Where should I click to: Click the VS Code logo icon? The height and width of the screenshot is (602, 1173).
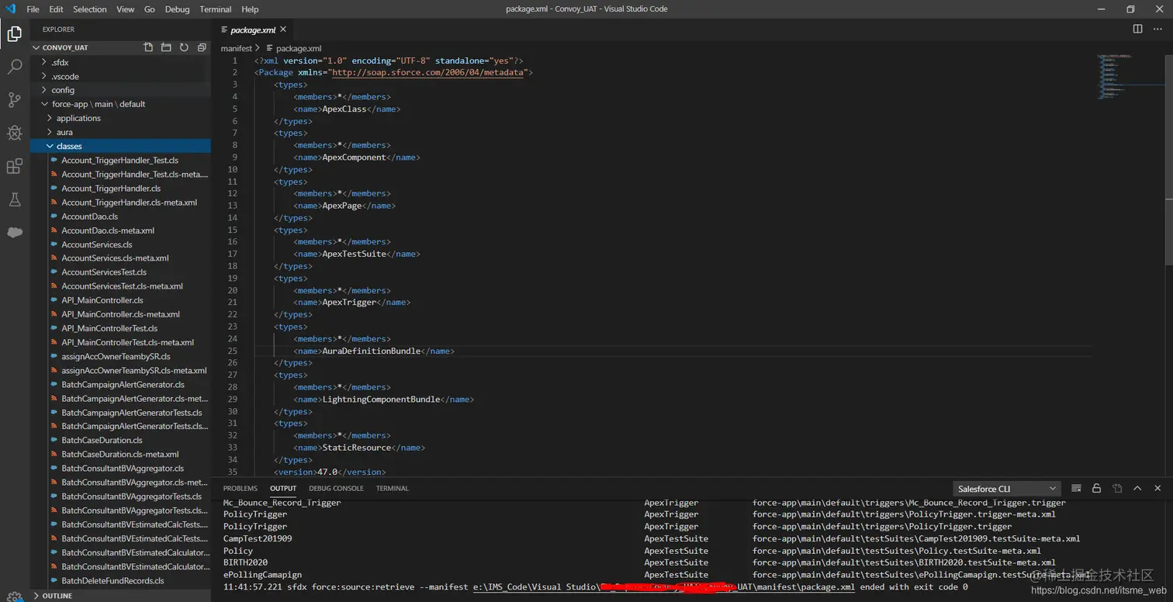[x=10, y=9]
